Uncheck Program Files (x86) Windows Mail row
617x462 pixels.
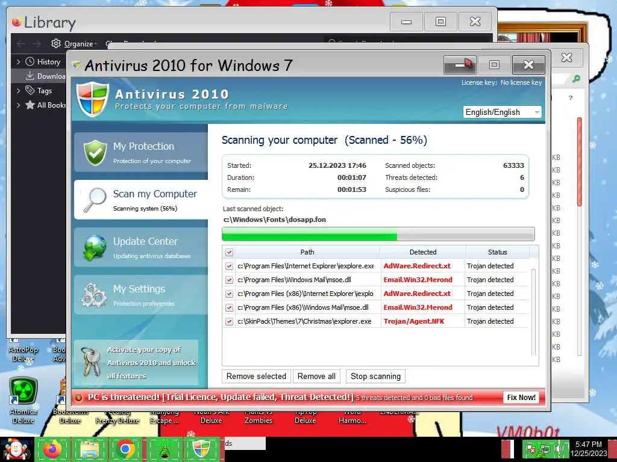[x=229, y=307]
